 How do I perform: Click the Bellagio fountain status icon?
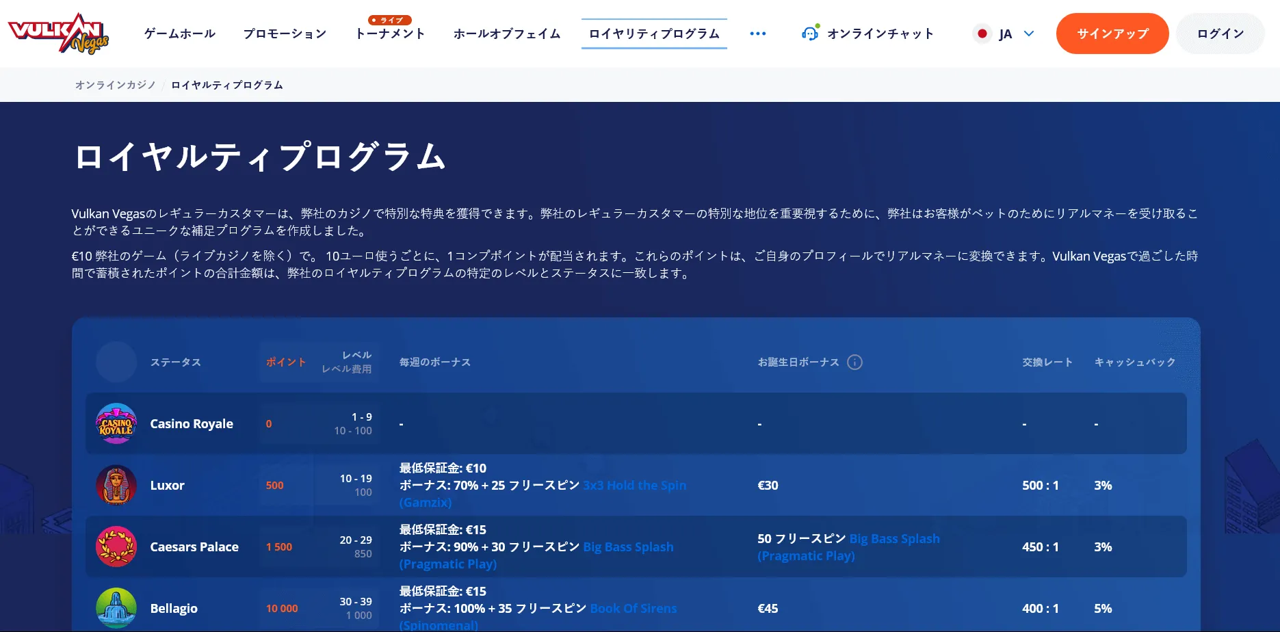(x=116, y=608)
